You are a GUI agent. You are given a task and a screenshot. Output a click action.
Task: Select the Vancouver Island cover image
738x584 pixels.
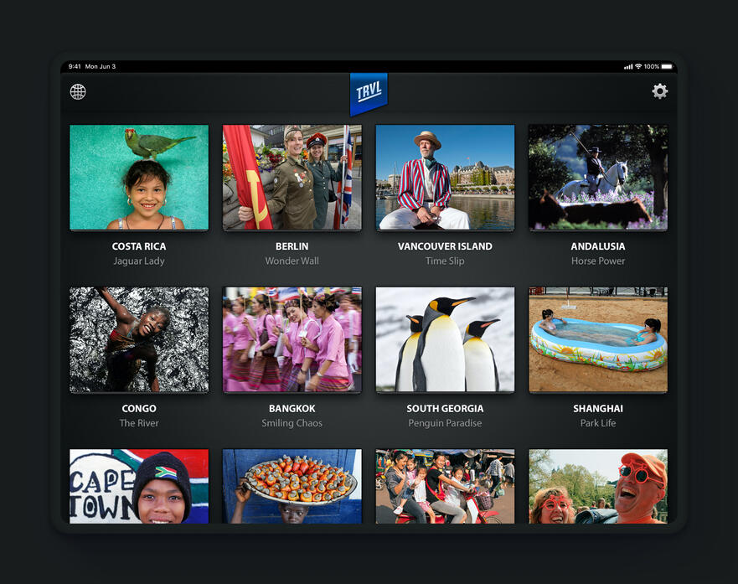445,178
